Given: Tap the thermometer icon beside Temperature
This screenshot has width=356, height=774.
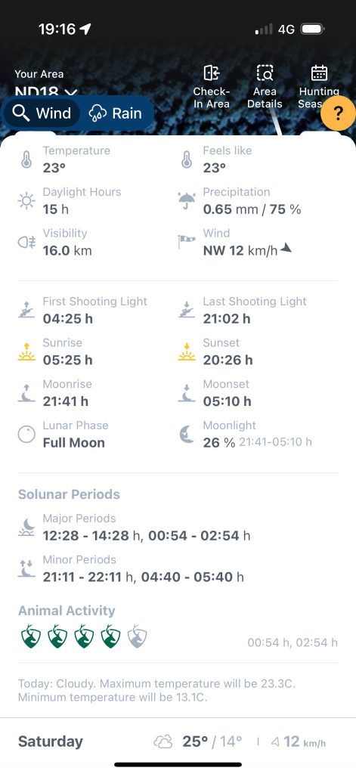Looking at the screenshot, I should click(x=26, y=160).
